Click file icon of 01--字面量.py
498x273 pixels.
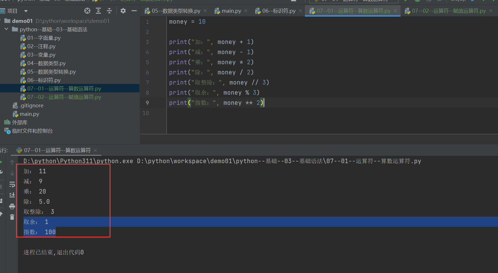coord(23,38)
